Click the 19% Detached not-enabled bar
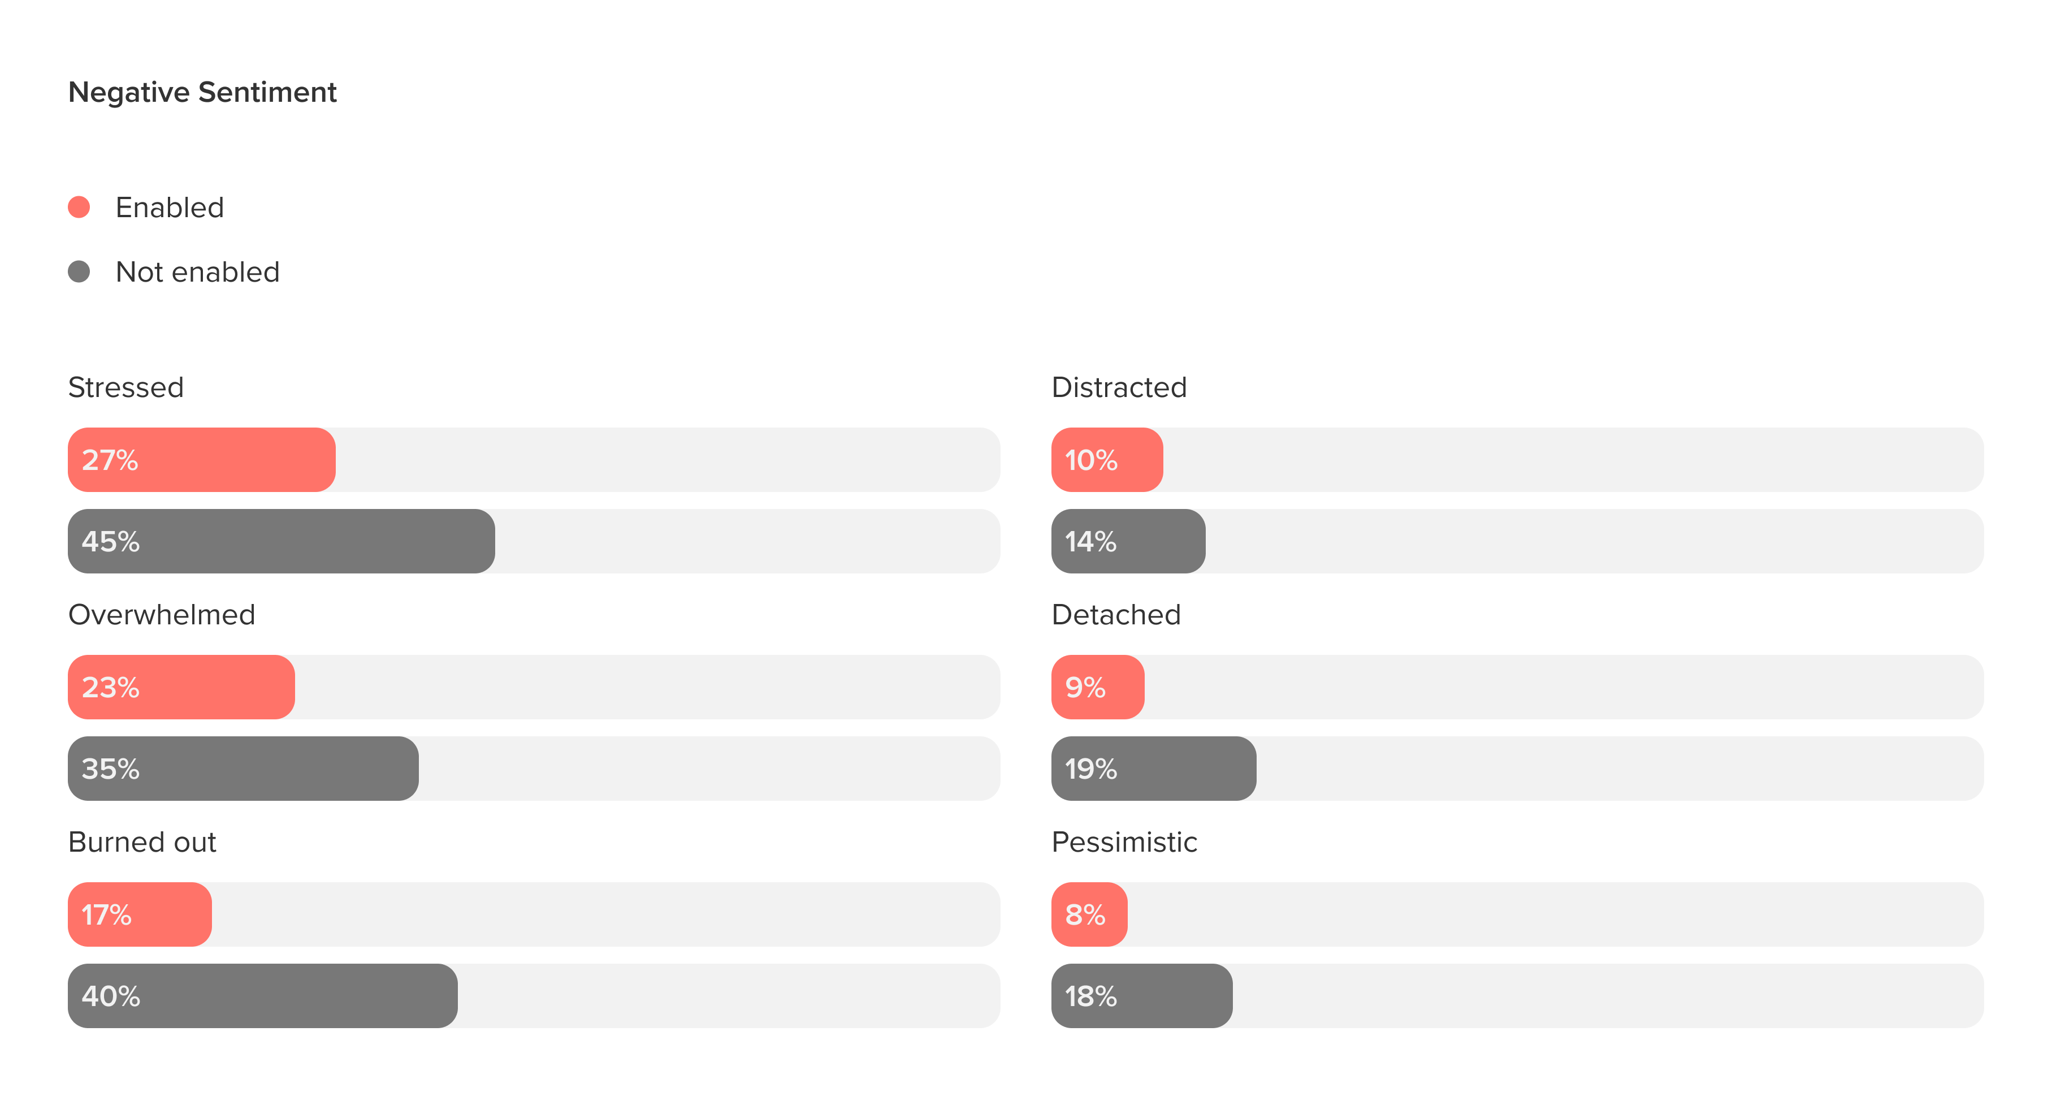 1154,769
